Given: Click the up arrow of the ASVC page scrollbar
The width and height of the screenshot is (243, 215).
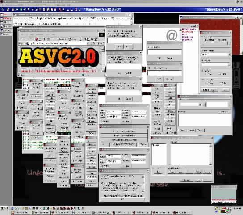Looking at the screenshot, I should pyautogui.click(x=102, y=49).
